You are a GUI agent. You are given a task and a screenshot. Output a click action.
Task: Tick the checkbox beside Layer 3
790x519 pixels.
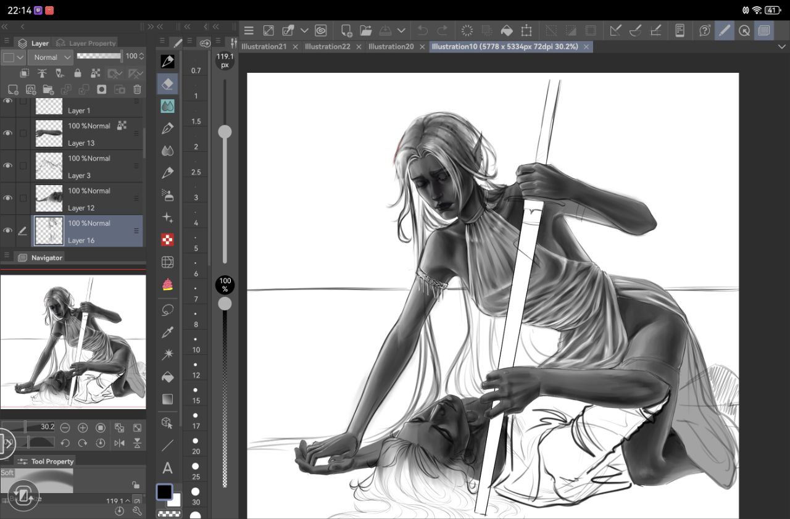(23, 166)
